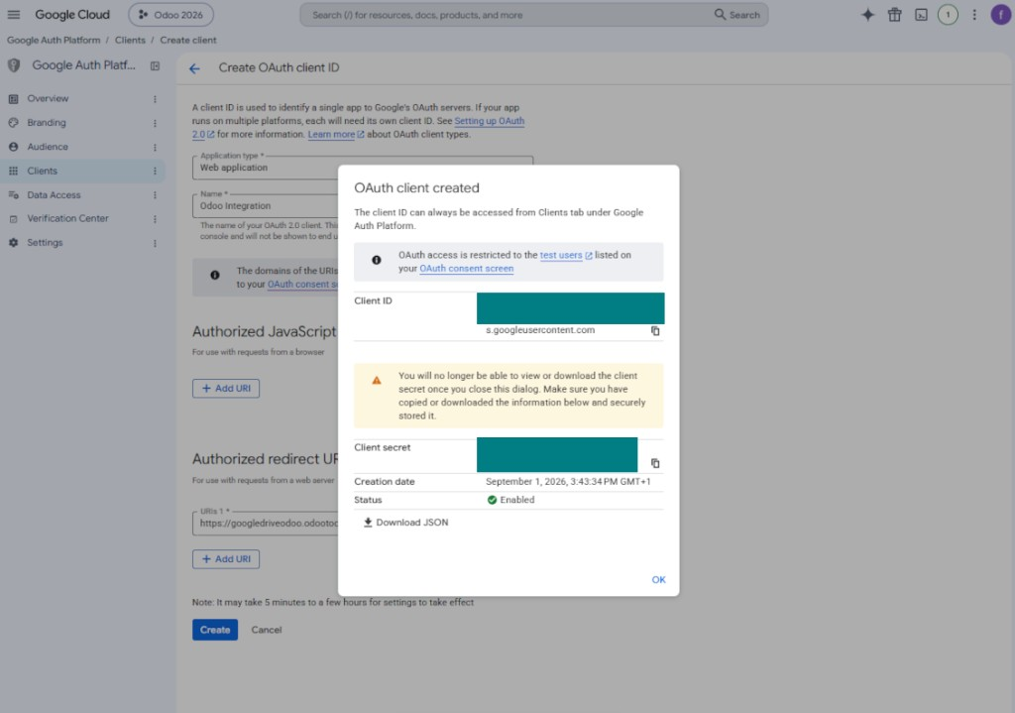
Task: Click the orange warning triangle icon
Action: pos(376,381)
